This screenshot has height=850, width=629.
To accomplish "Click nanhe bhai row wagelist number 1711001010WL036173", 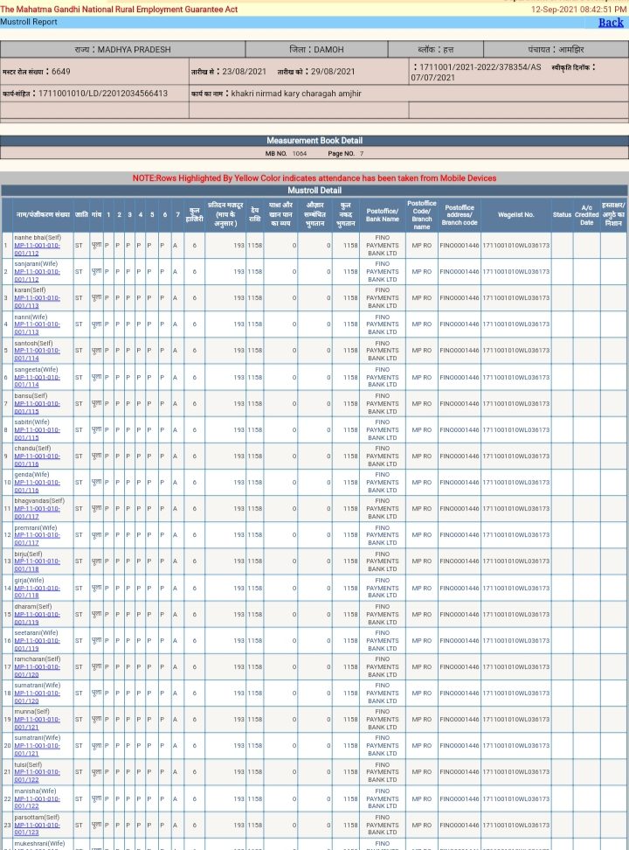I will (515, 246).
